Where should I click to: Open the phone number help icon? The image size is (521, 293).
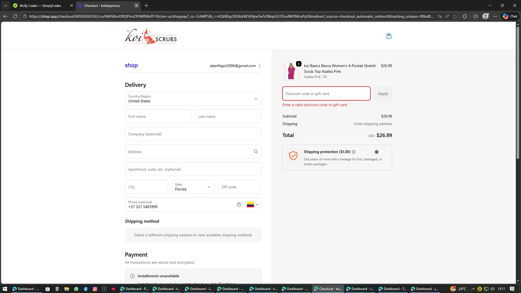click(239, 204)
